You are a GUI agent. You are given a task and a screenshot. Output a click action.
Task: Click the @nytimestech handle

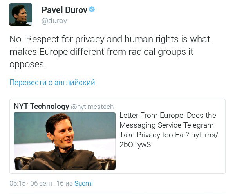point(92,107)
